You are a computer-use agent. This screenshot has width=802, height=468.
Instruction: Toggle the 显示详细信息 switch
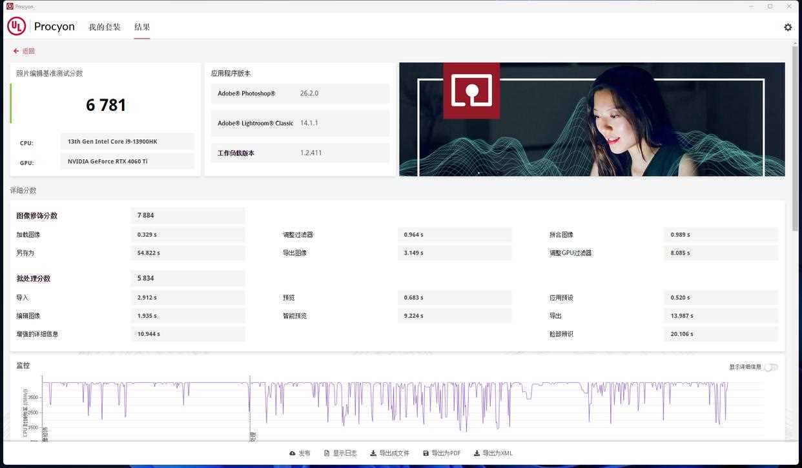(x=771, y=367)
